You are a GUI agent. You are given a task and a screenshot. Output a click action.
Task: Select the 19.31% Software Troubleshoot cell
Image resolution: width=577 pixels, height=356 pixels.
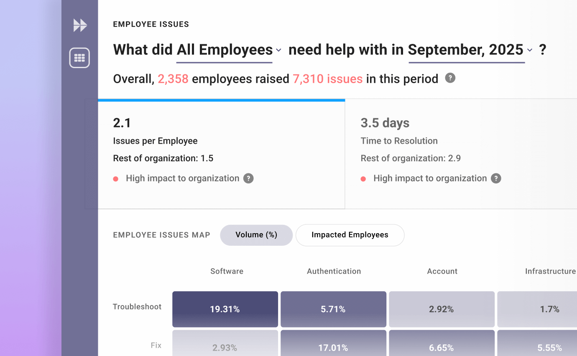click(x=225, y=309)
